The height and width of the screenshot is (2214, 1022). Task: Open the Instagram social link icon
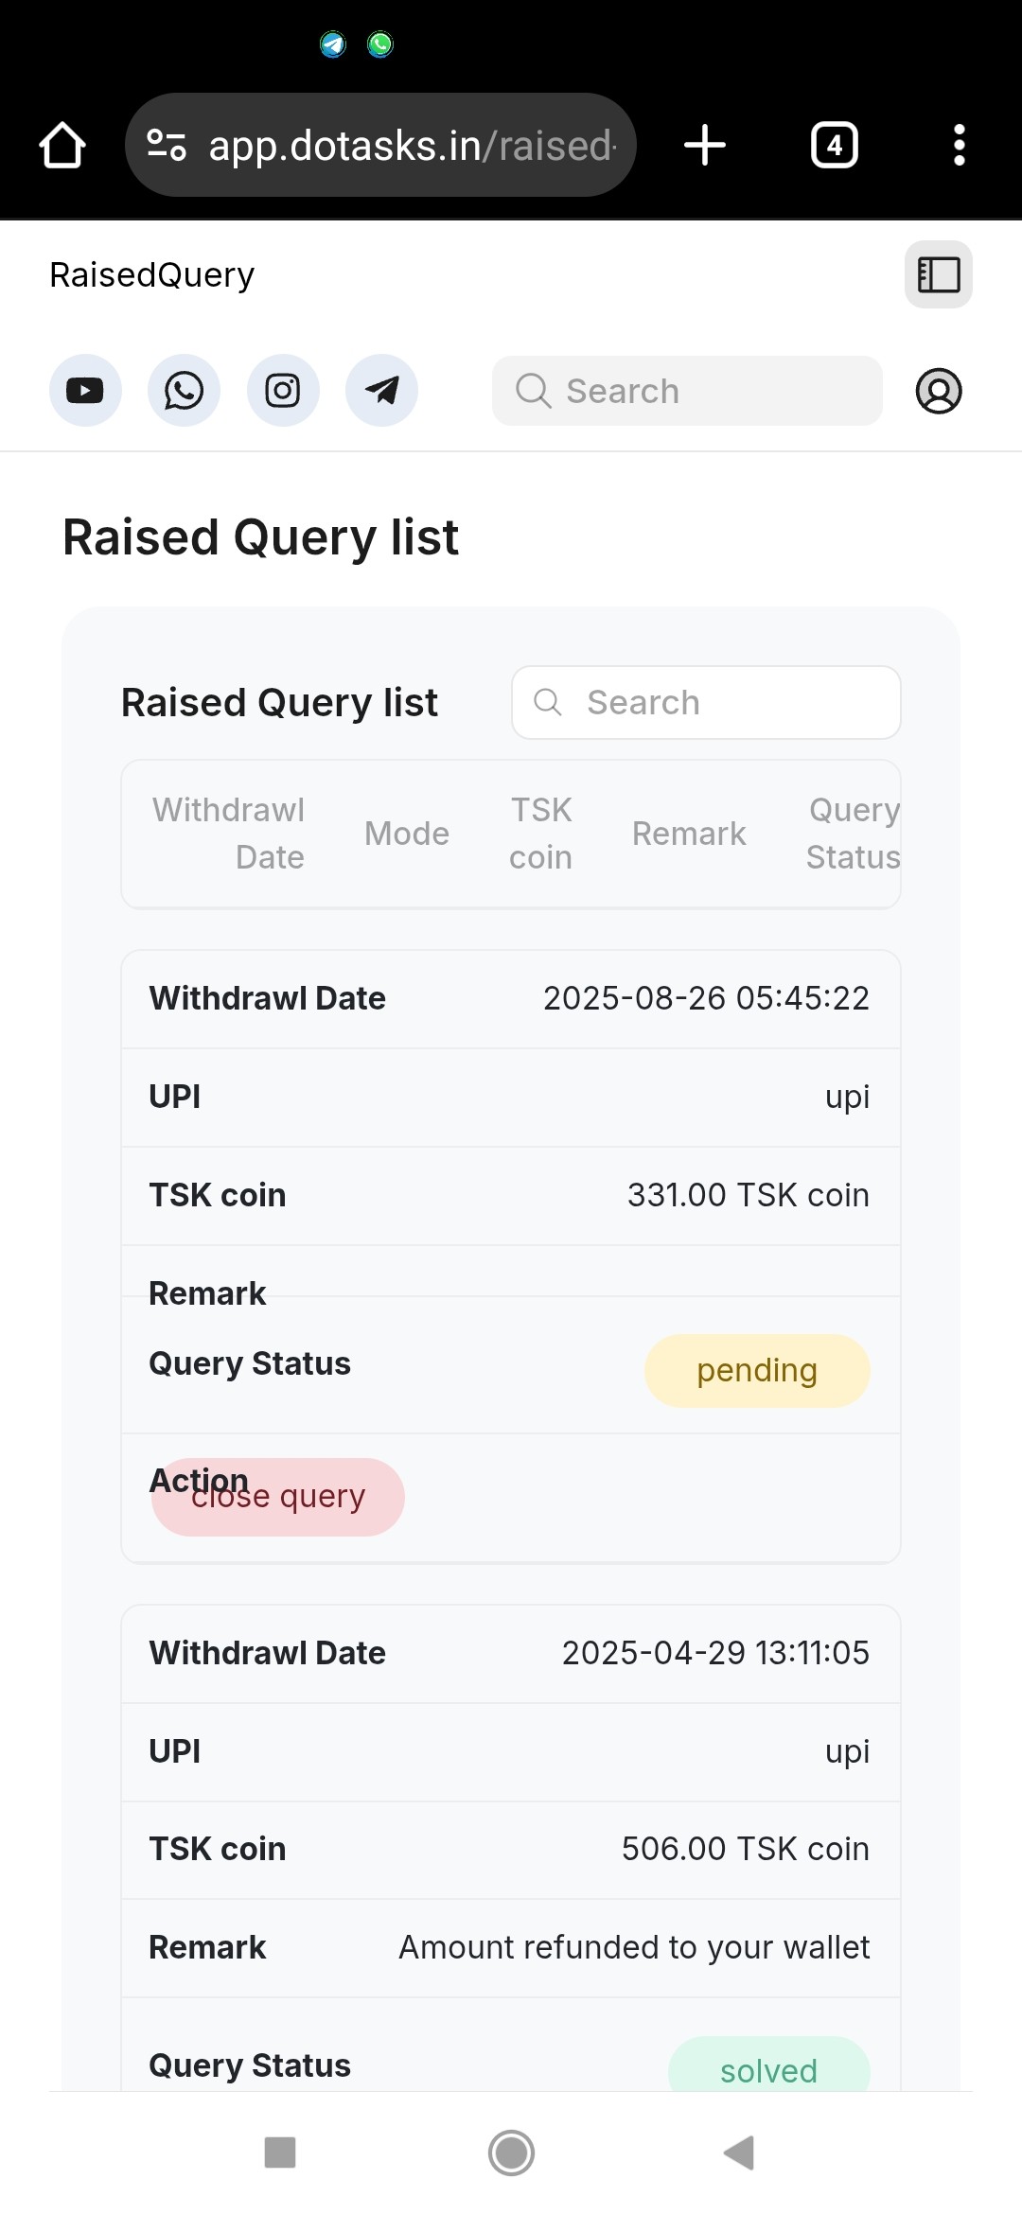click(283, 391)
